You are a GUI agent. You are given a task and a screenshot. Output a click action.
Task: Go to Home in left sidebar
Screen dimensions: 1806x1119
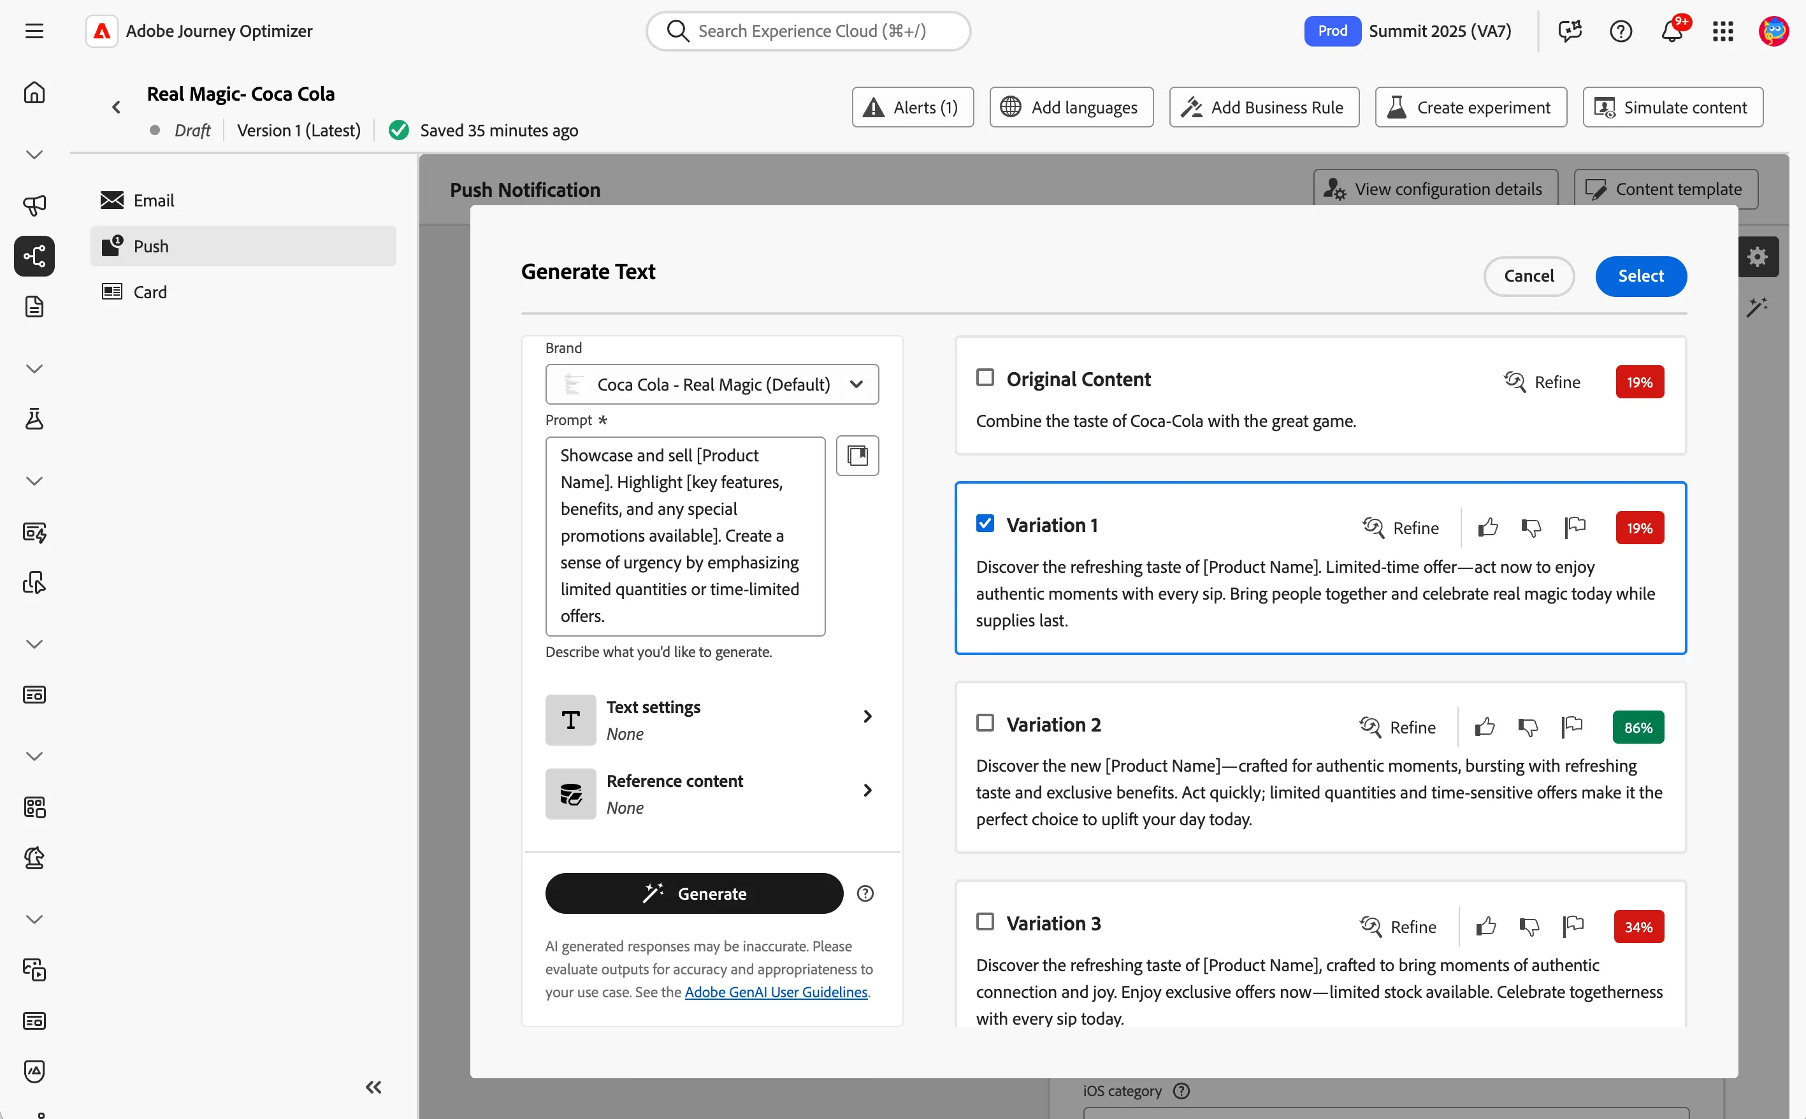34,93
